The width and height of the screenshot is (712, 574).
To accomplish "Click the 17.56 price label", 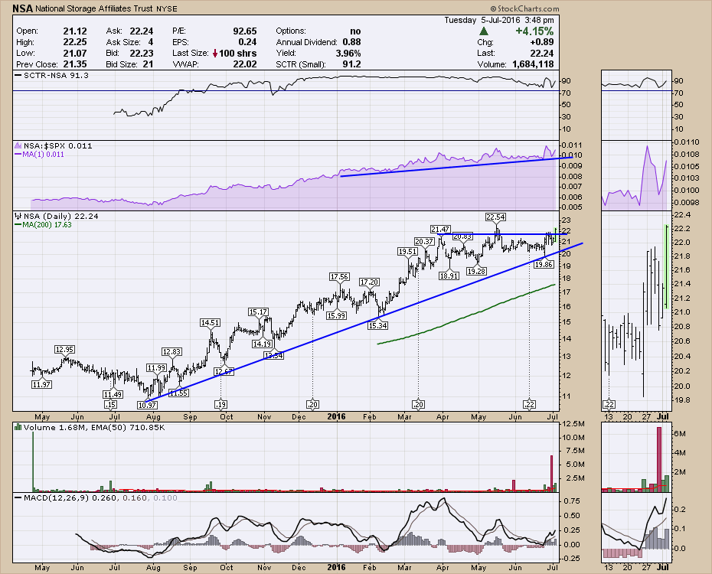I will (x=339, y=276).
